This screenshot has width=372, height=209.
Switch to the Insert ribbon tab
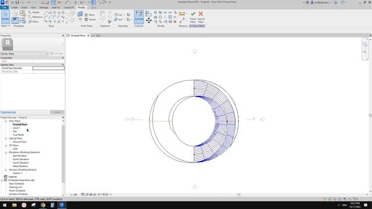[24, 8]
